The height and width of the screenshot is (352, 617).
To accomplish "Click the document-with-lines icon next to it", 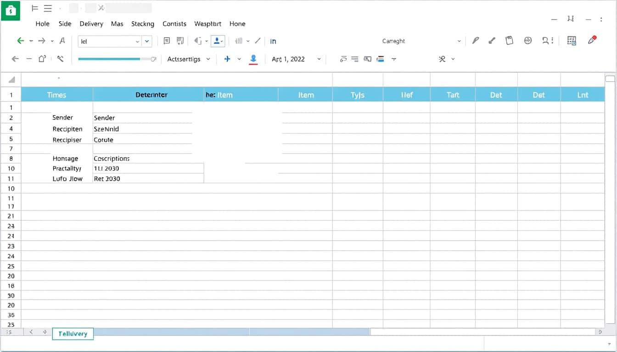I will tap(180, 41).
